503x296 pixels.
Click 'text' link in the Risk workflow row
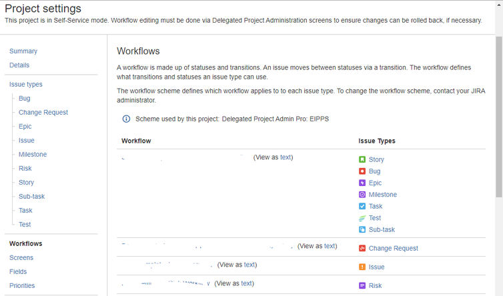coord(246,283)
